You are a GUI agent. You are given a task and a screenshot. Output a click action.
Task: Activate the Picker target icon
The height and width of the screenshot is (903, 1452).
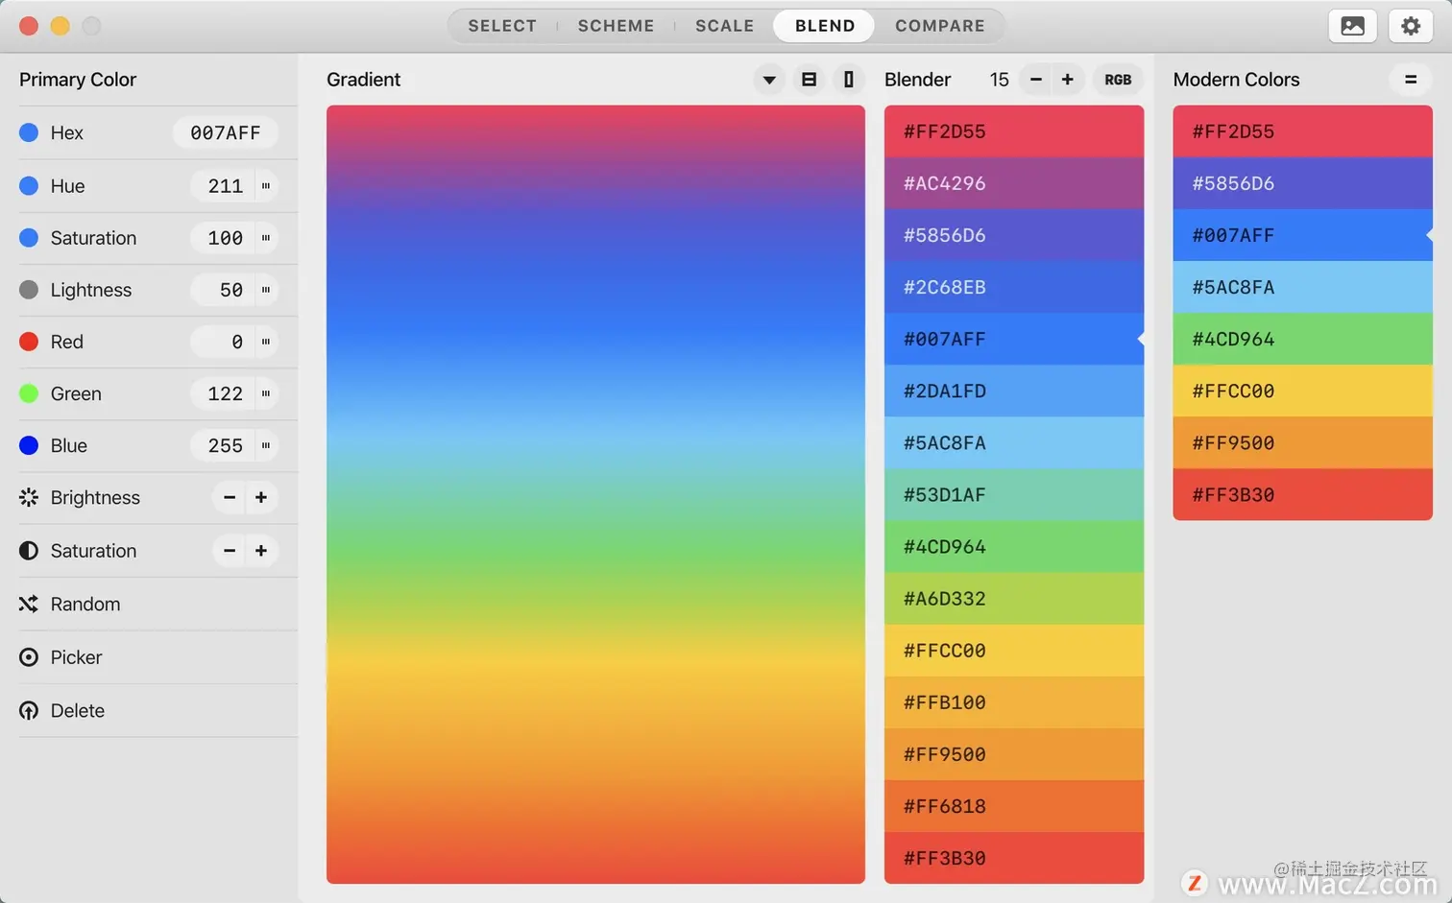pos(29,657)
